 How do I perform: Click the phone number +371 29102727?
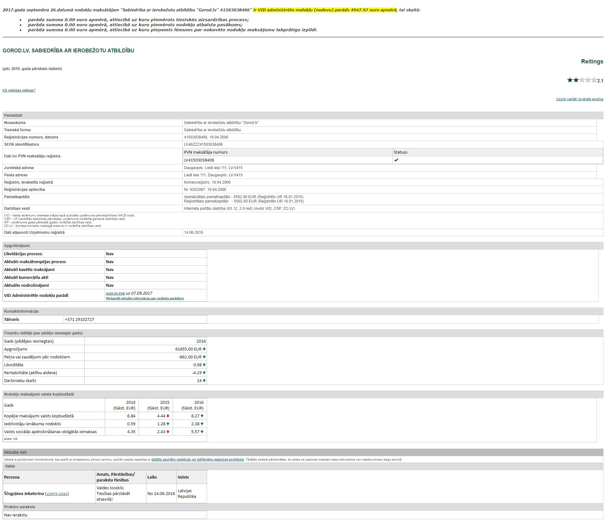[x=80, y=319]
